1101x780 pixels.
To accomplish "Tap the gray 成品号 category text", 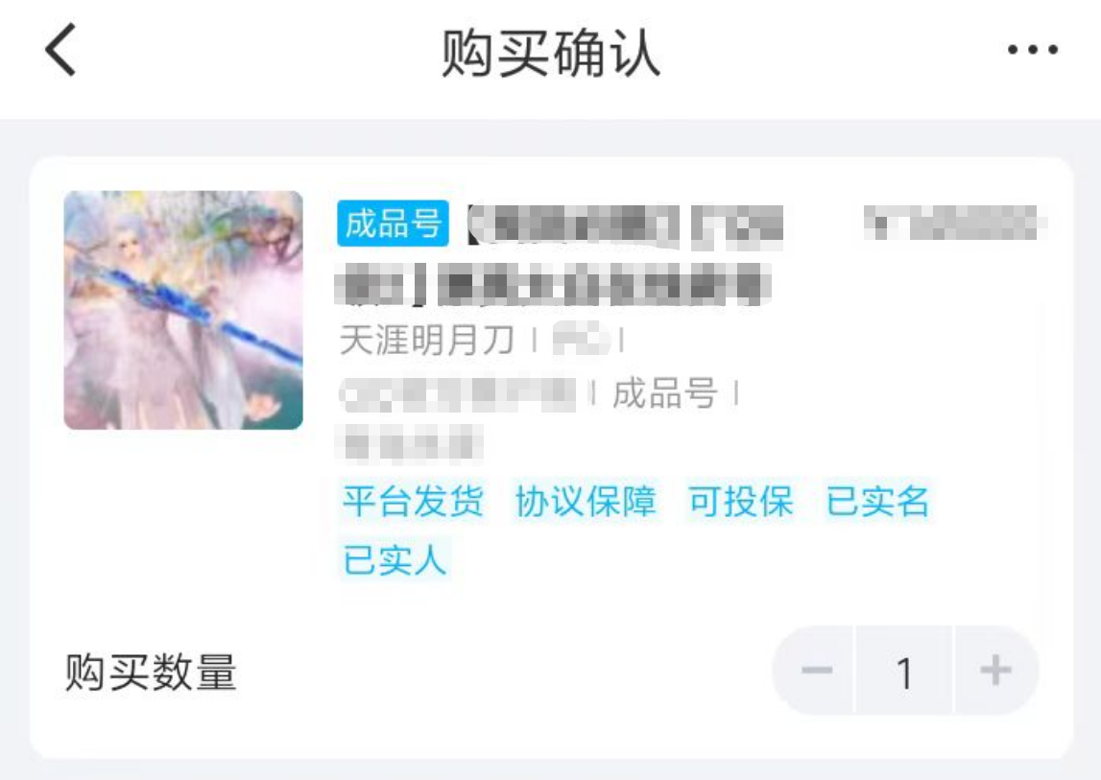I will [x=664, y=392].
